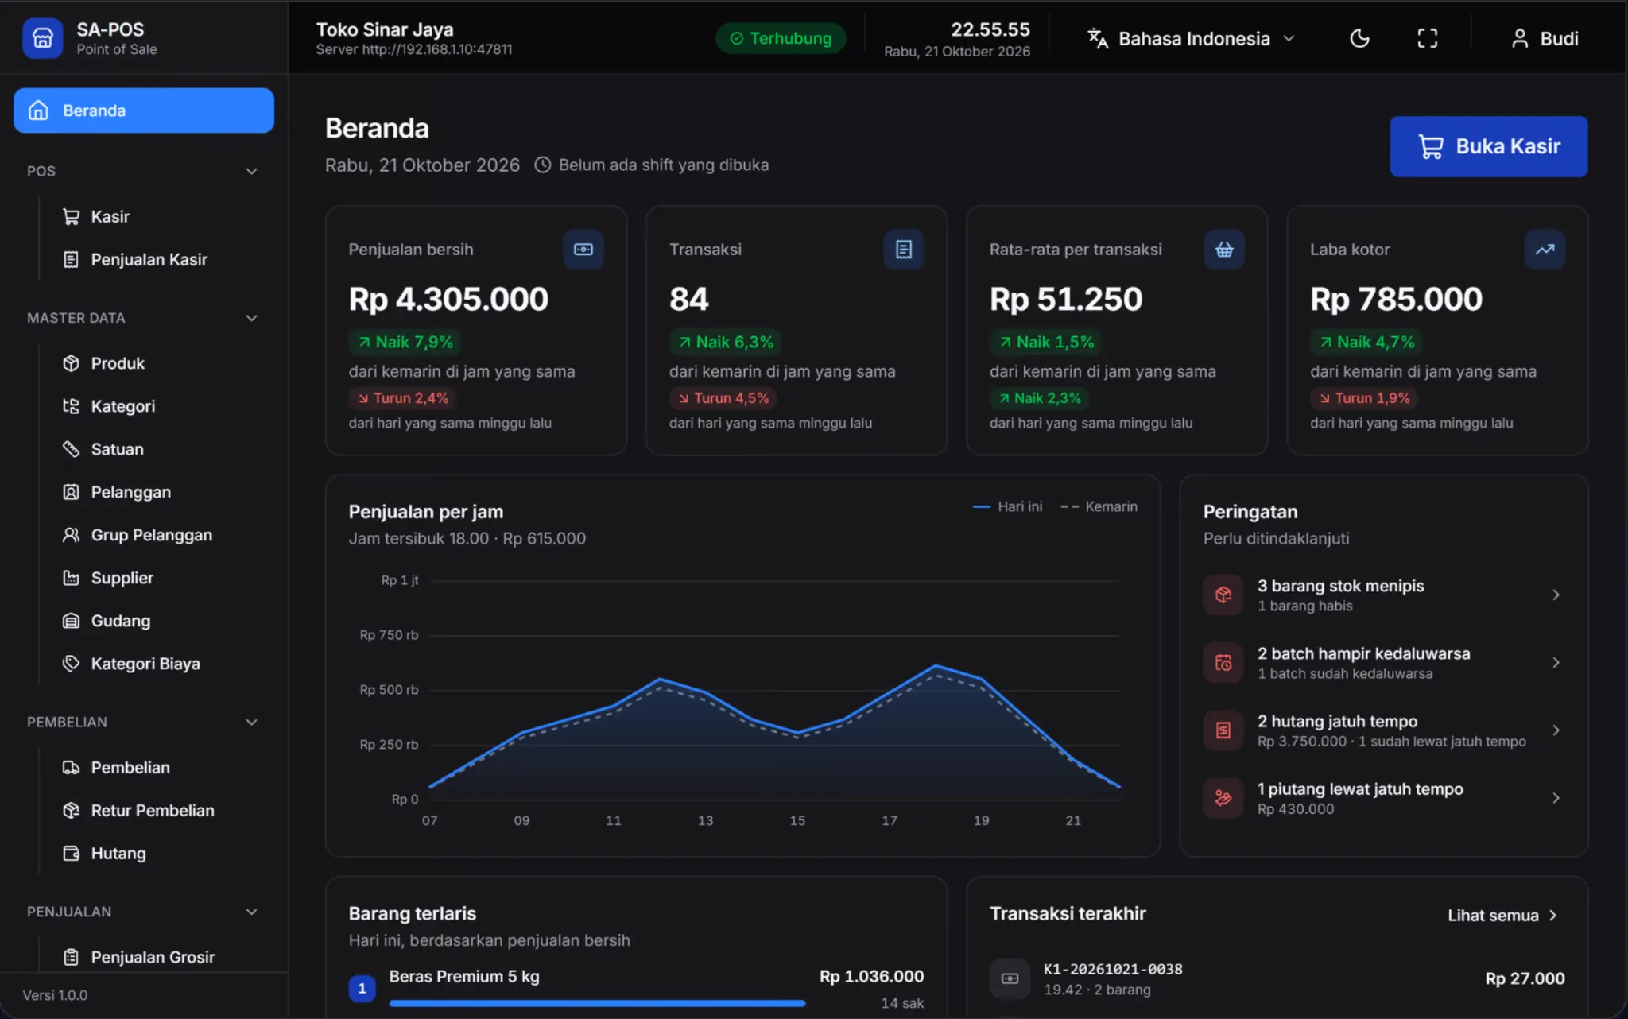Click the Buka Kasir button
This screenshot has width=1628, height=1019.
pyautogui.click(x=1488, y=146)
